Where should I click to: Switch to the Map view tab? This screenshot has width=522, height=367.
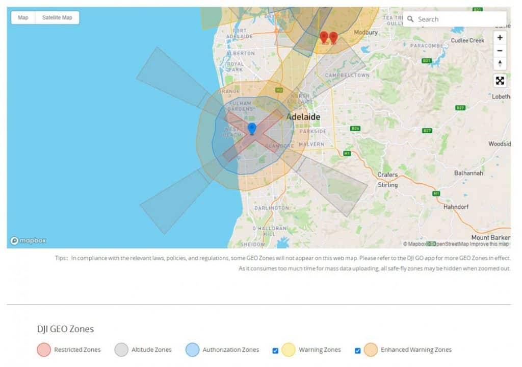tap(23, 18)
